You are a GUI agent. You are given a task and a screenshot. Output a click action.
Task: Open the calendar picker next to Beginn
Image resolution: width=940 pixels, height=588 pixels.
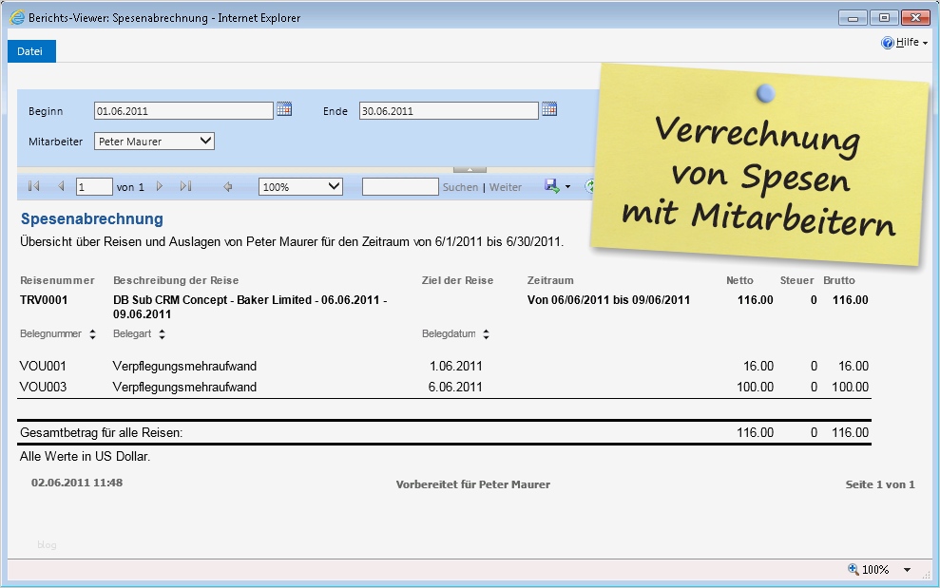tap(283, 109)
